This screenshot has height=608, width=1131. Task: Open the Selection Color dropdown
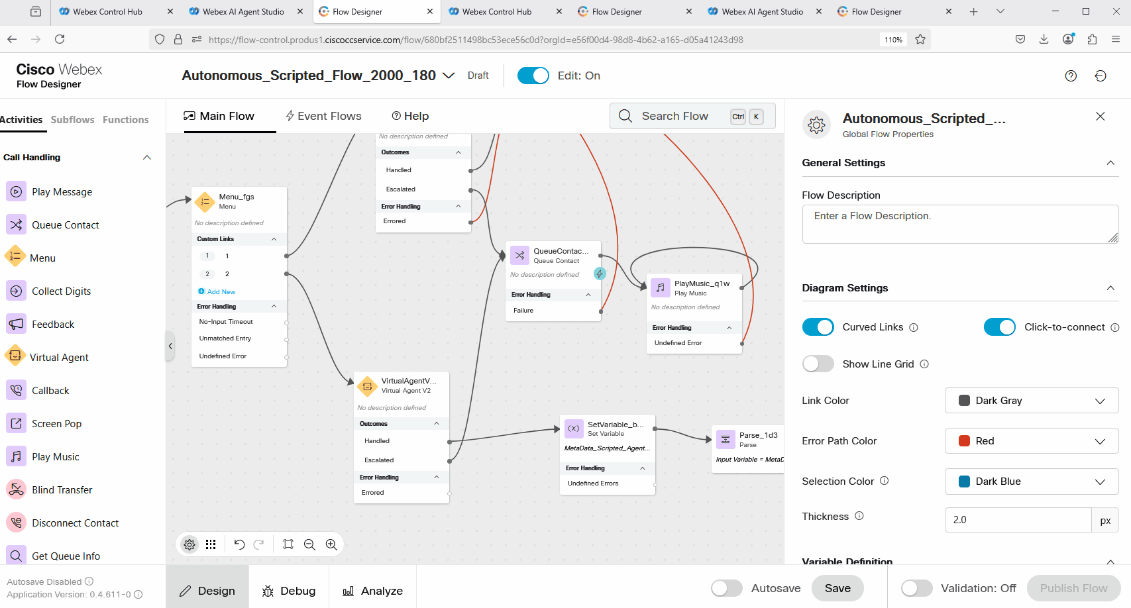point(1031,481)
